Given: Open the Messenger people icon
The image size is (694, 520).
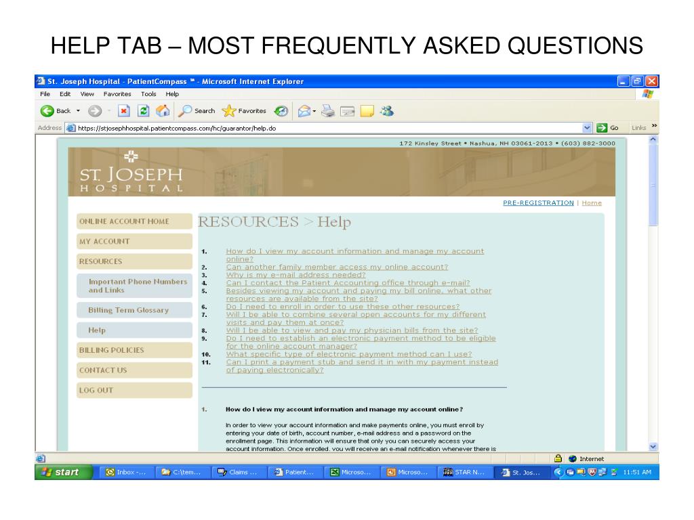Looking at the screenshot, I should (387, 111).
